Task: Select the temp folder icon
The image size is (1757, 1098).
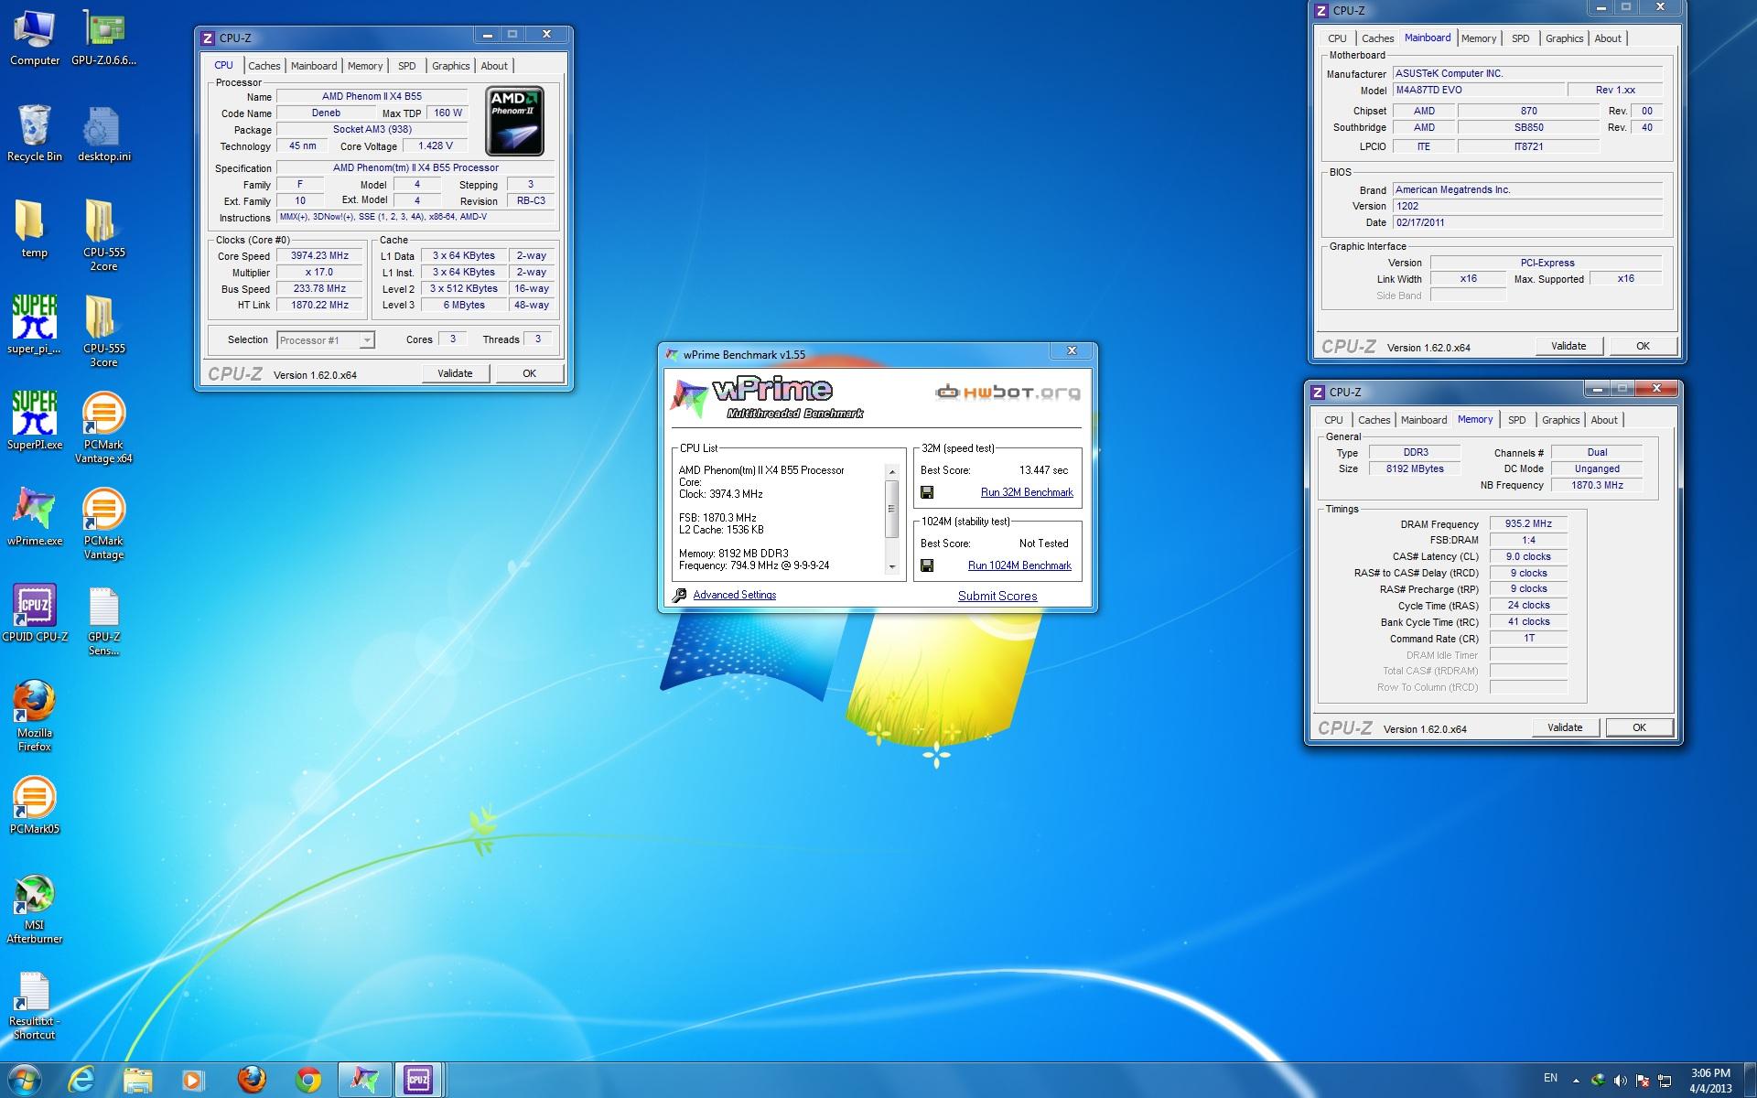Action: (x=35, y=230)
